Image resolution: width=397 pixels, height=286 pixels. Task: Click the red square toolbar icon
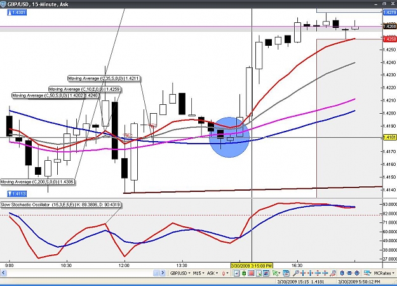(x=251, y=273)
